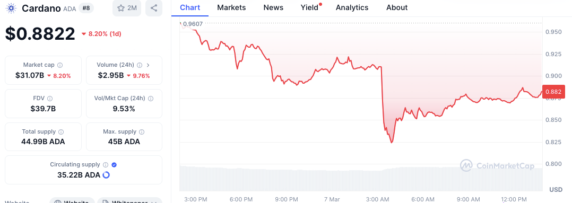Click the Circulating supply info icon
The height and width of the screenshot is (203, 572).
(x=106, y=165)
